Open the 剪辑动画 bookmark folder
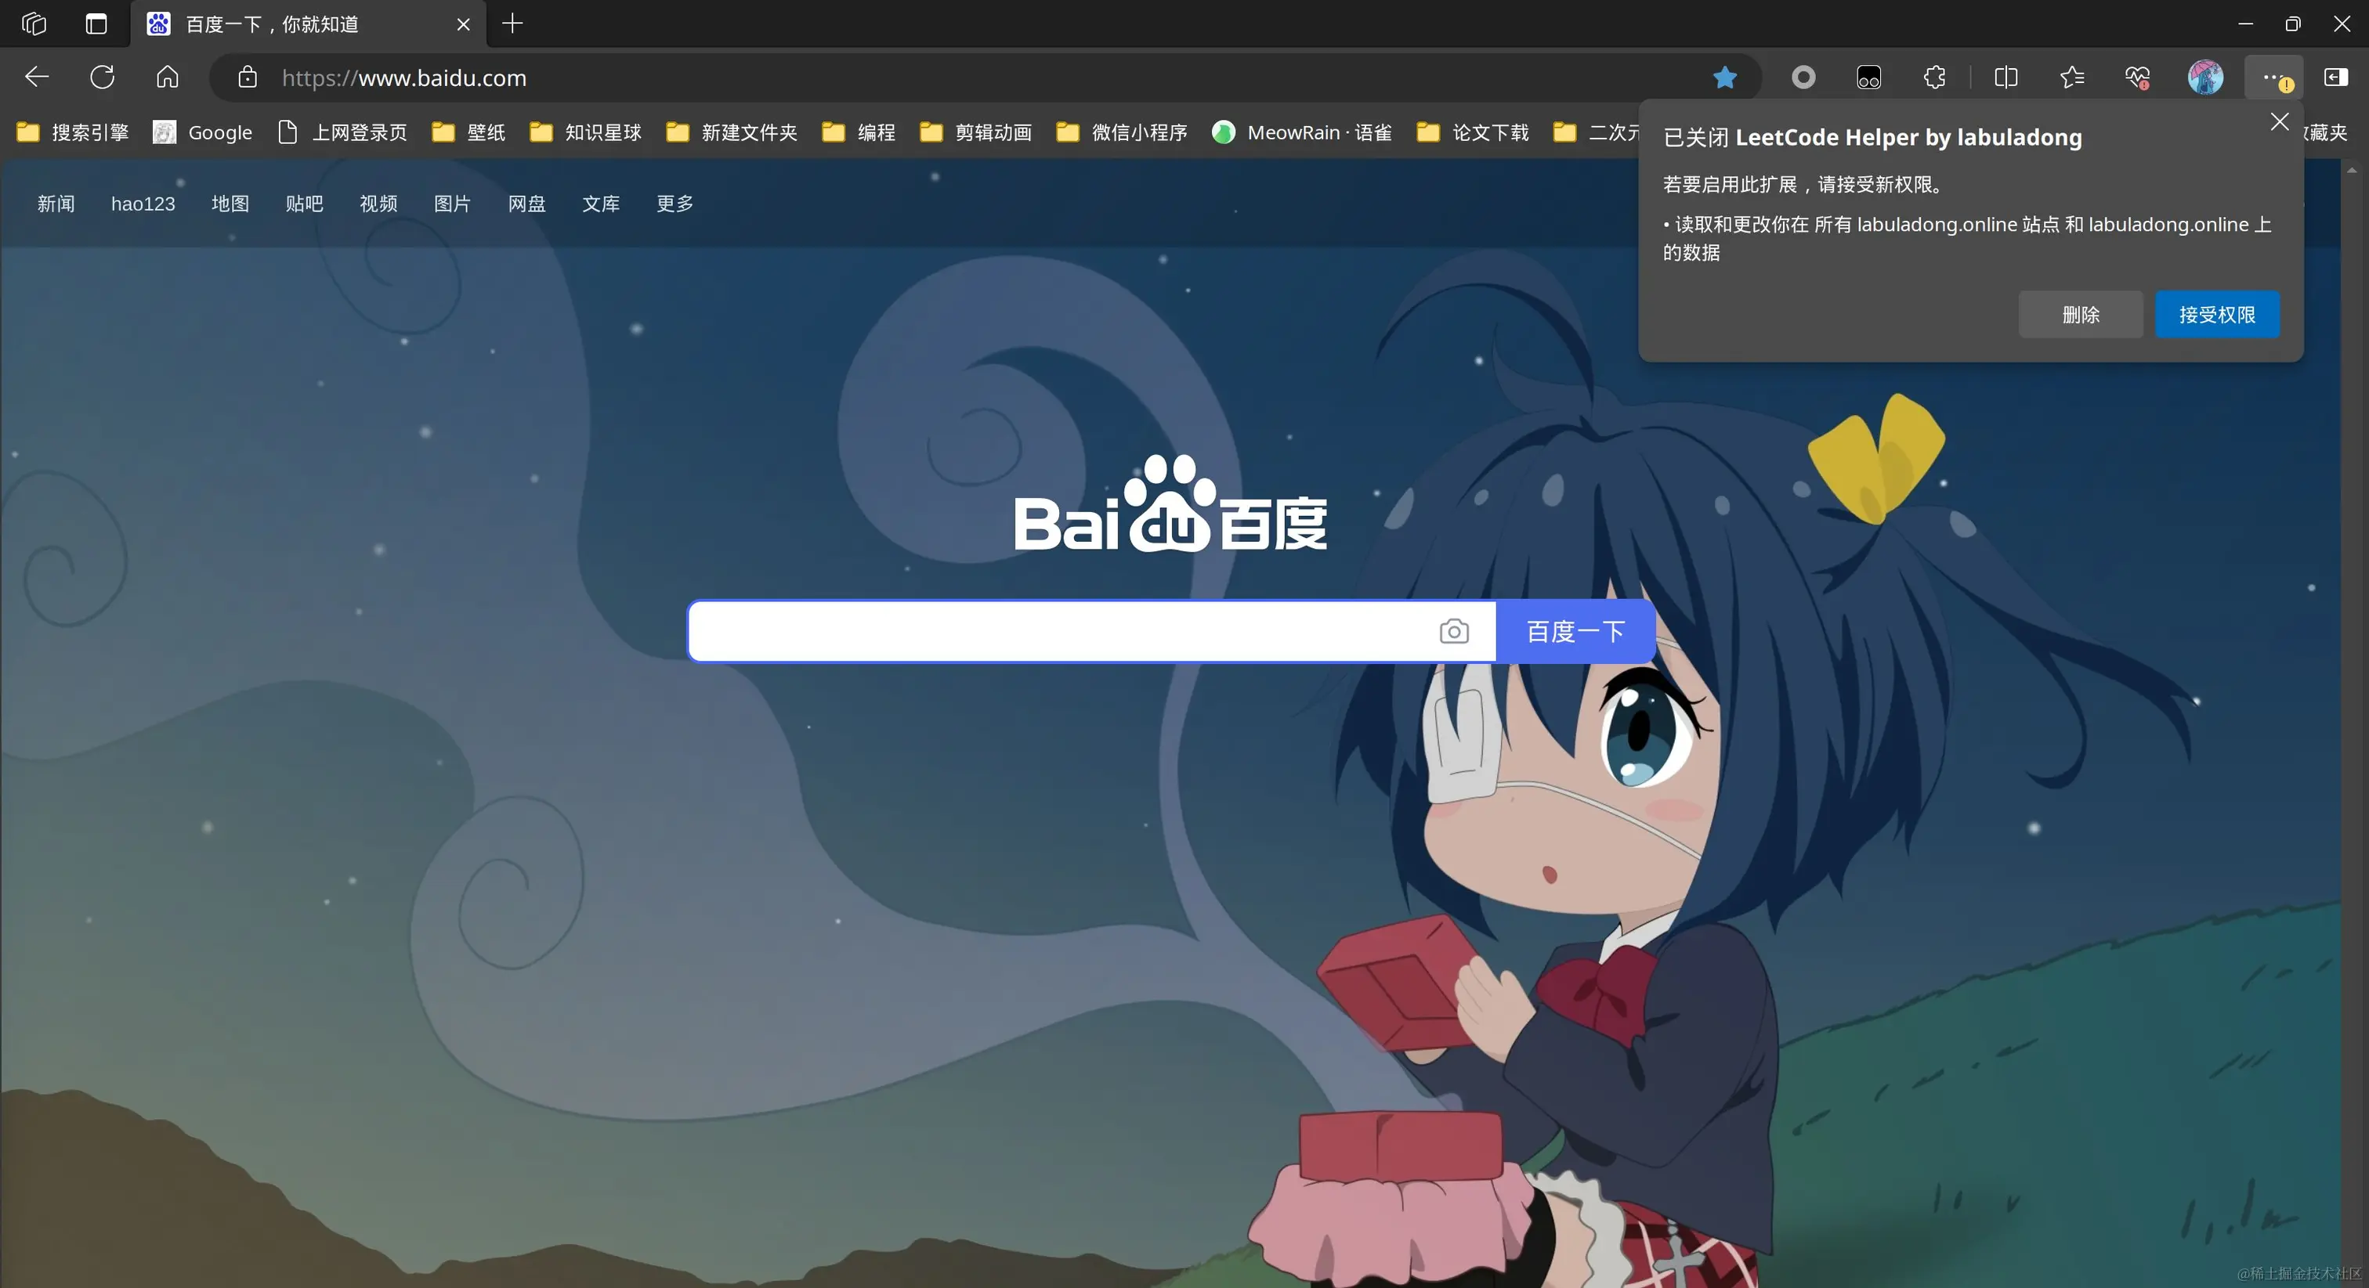The width and height of the screenshot is (2369, 1288). coord(976,132)
